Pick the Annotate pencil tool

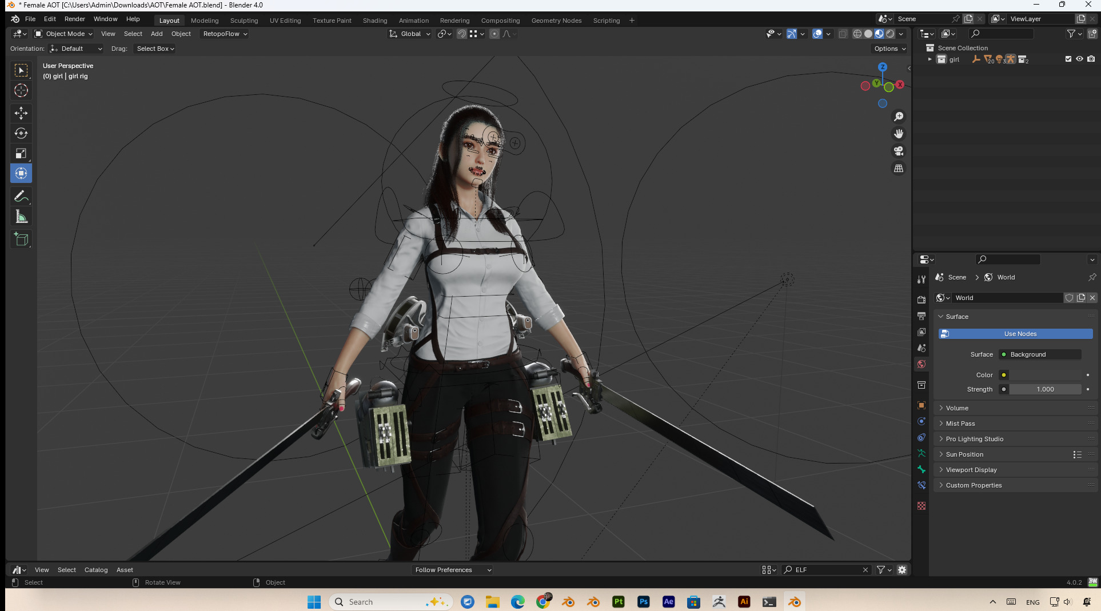pyautogui.click(x=21, y=196)
